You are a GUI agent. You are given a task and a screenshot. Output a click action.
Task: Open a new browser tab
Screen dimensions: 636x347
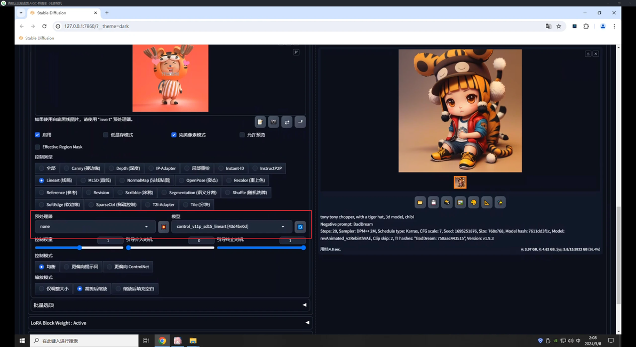click(107, 13)
